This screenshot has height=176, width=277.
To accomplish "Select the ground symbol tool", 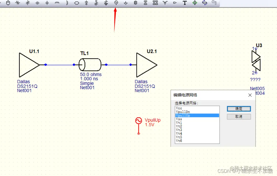I will pos(126,3).
